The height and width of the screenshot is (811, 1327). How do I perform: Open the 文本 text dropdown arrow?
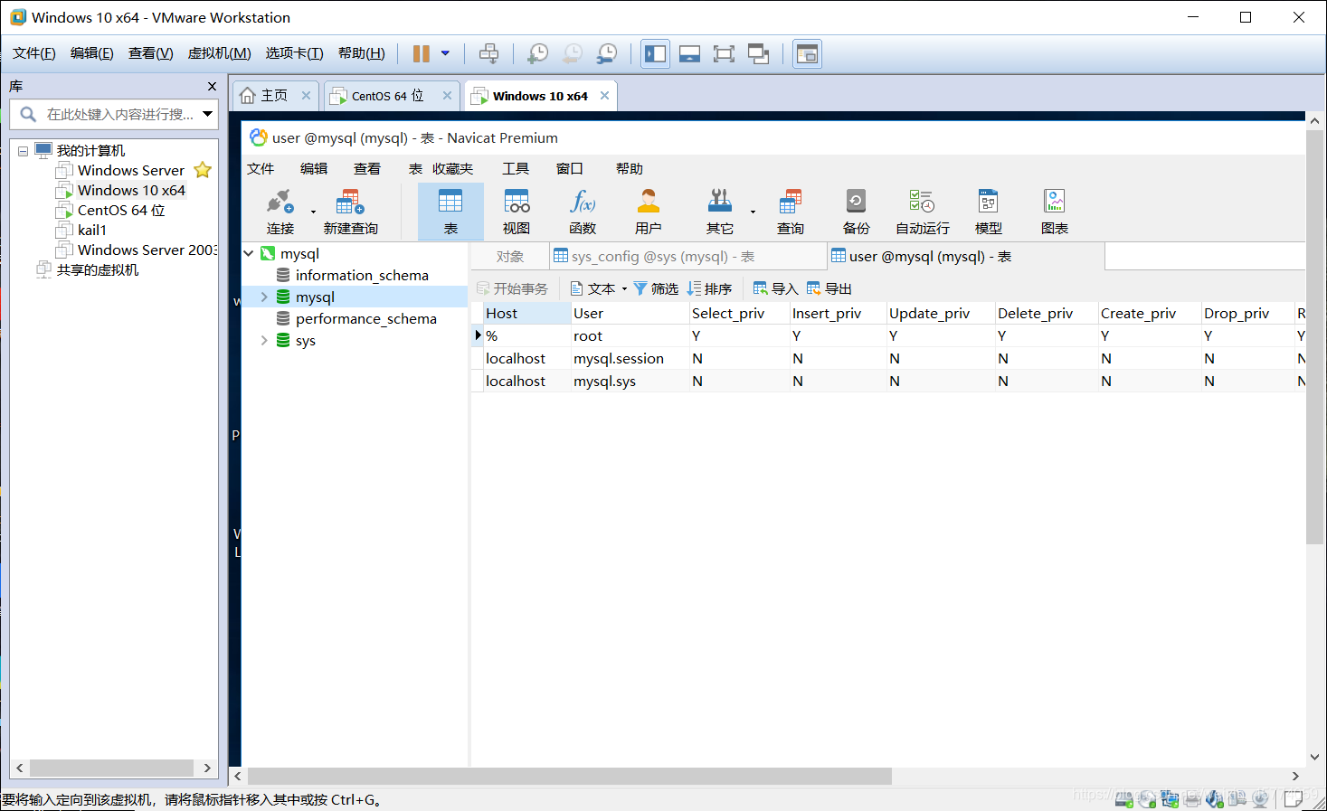(624, 288)
